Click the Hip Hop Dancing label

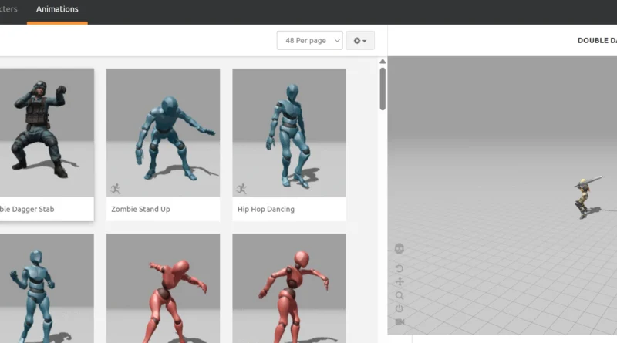pos(266,209)
